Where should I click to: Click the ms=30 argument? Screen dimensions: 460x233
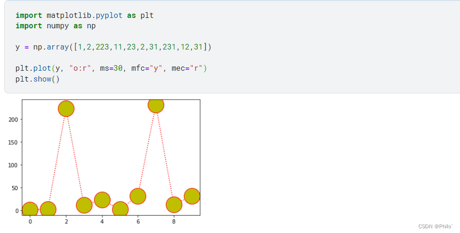111,68
